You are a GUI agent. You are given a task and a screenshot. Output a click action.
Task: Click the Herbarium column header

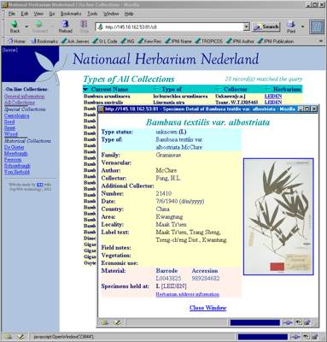click(x=287, y=90)
